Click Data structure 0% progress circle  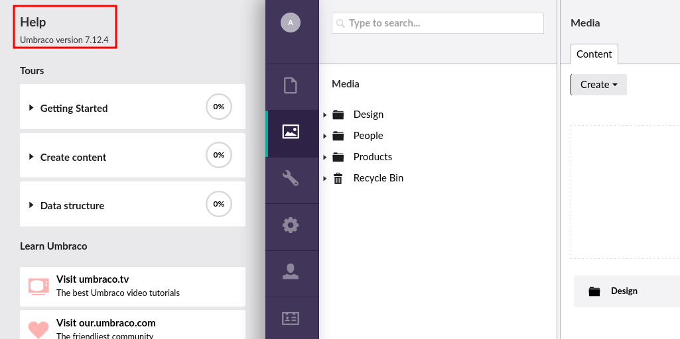218,204
